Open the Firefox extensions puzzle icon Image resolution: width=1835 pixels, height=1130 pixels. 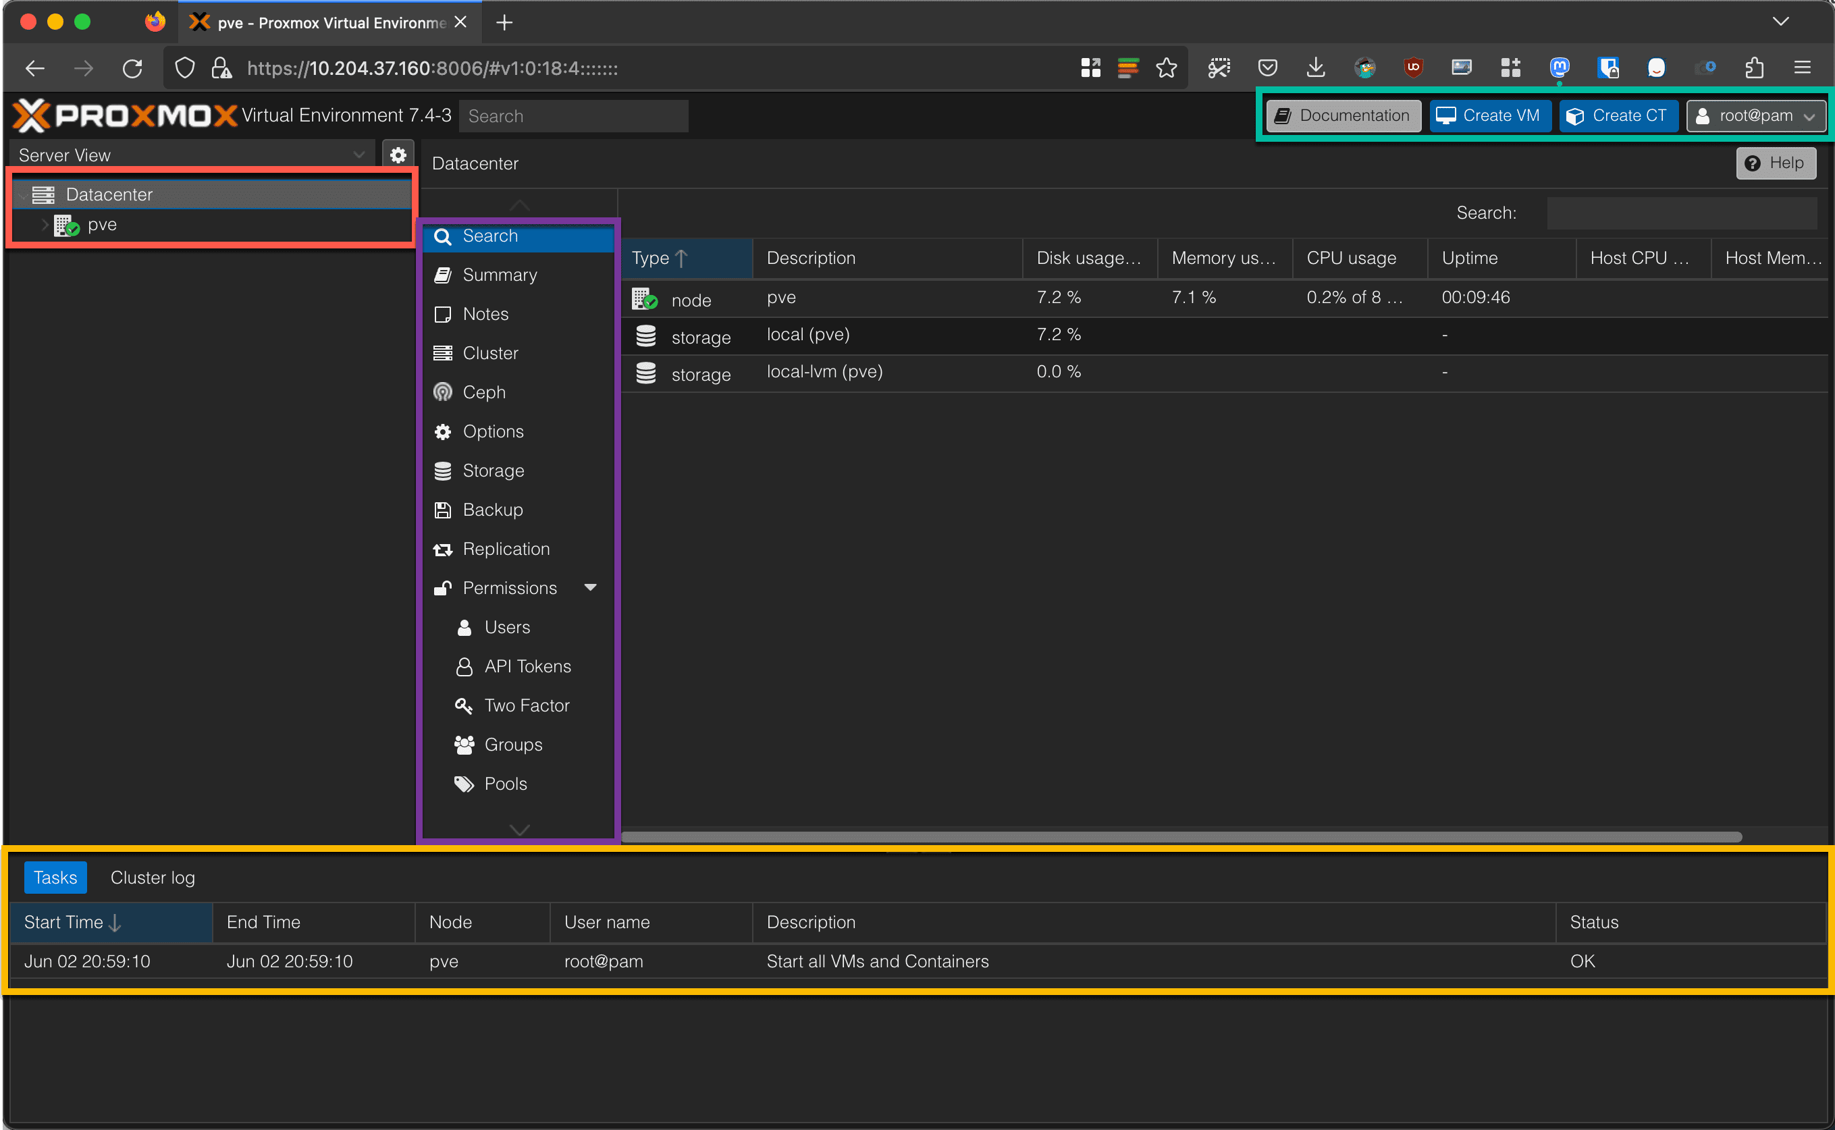tap(1754, 69)
